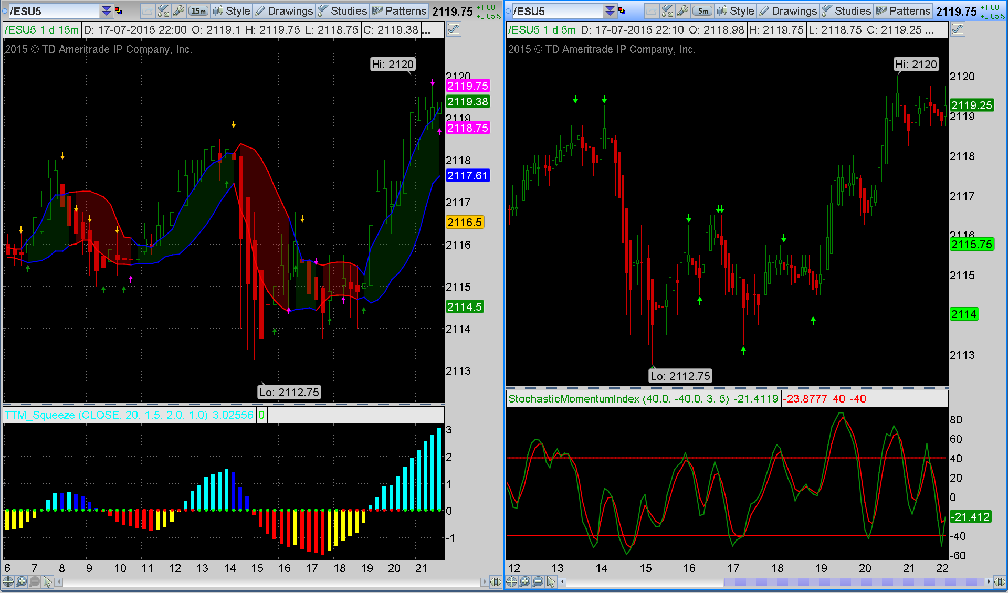Click the crosshair pan icon below right chart
The width and height of the screenshot is (1008, 593).
click(x=511, y=581)
